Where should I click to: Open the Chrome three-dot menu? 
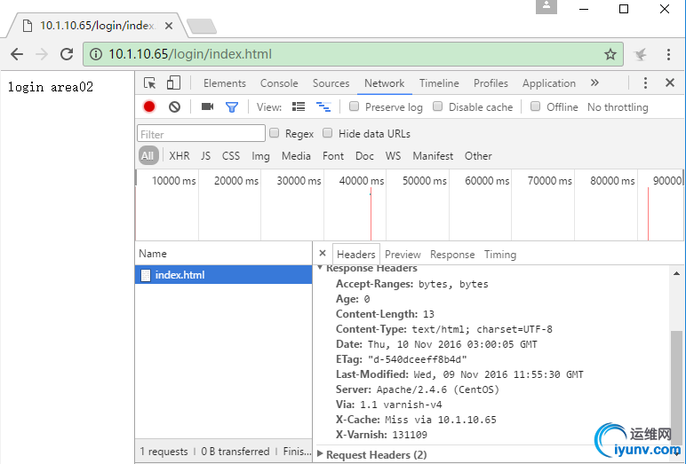(668, 54)
